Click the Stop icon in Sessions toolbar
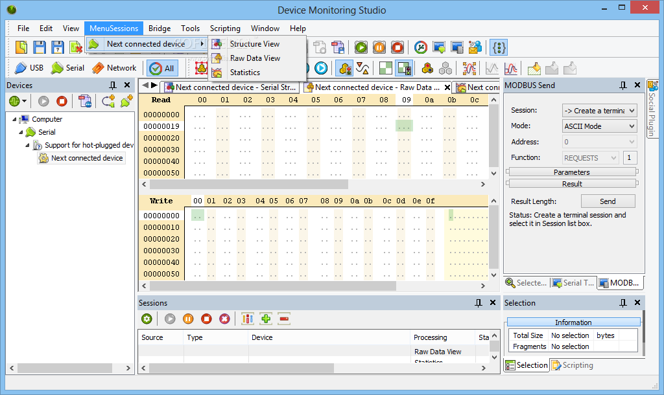Viewport: 664px width, 395px height. pos(206,319)
